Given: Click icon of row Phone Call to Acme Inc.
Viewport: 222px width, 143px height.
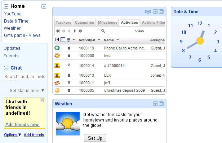Looking at the screenshot, I should (x=57, y=48).
